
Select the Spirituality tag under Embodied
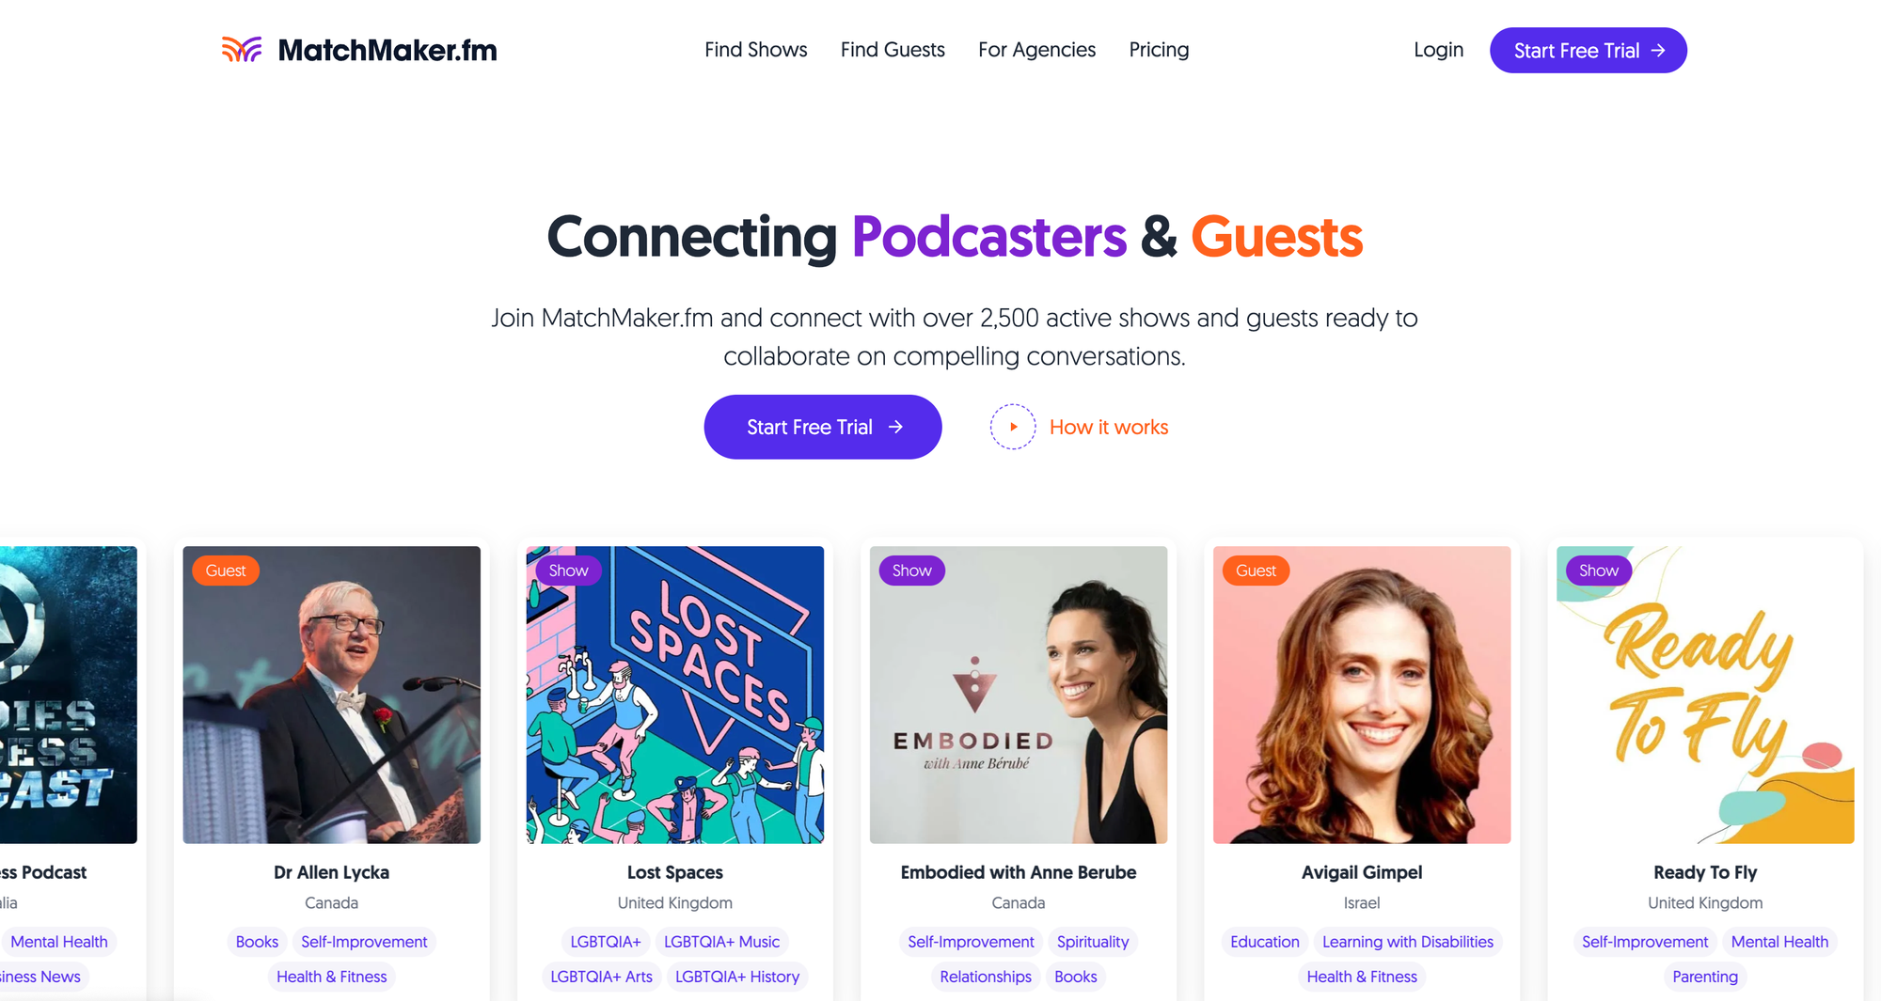tap(1093, 942)
